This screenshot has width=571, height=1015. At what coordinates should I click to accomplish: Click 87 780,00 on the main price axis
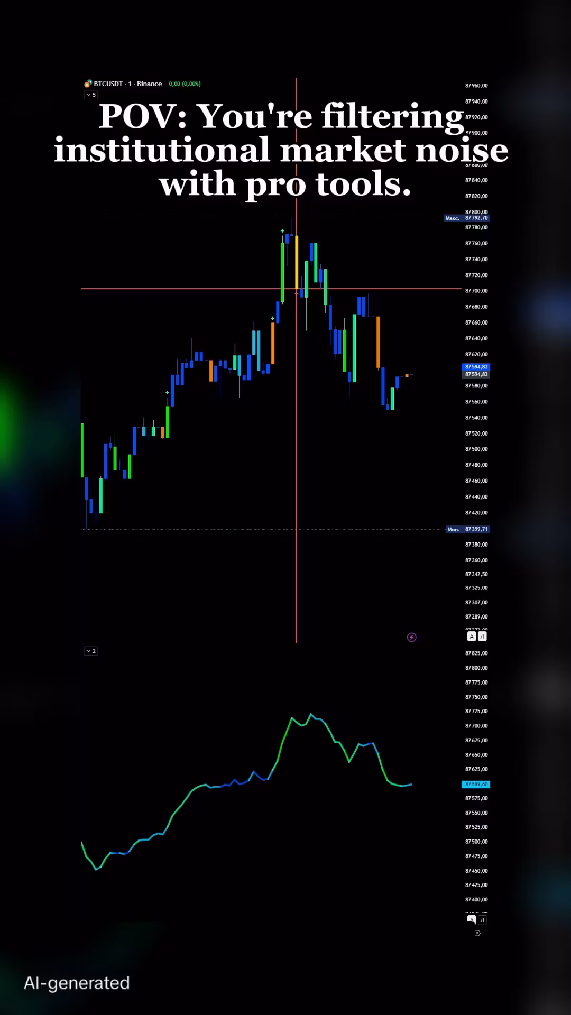click(x=476, y=228)
